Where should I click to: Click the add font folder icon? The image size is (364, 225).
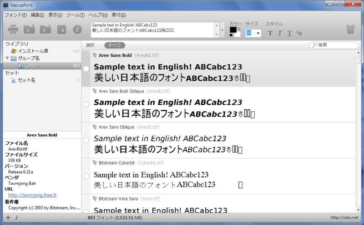29,29
